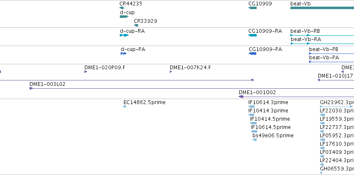
Task: Select the CR44235 gene arrow glyph
Action: tap(121, 8)
